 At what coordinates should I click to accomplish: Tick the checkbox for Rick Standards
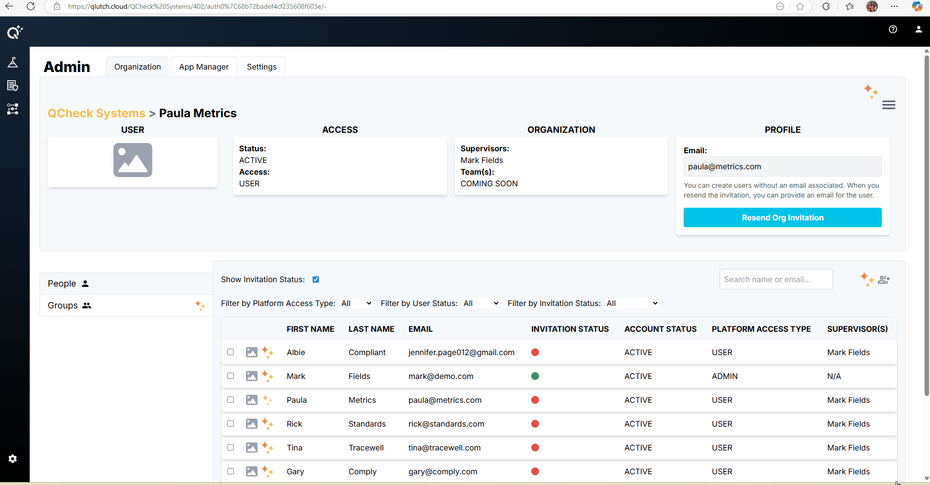[231, 424]
